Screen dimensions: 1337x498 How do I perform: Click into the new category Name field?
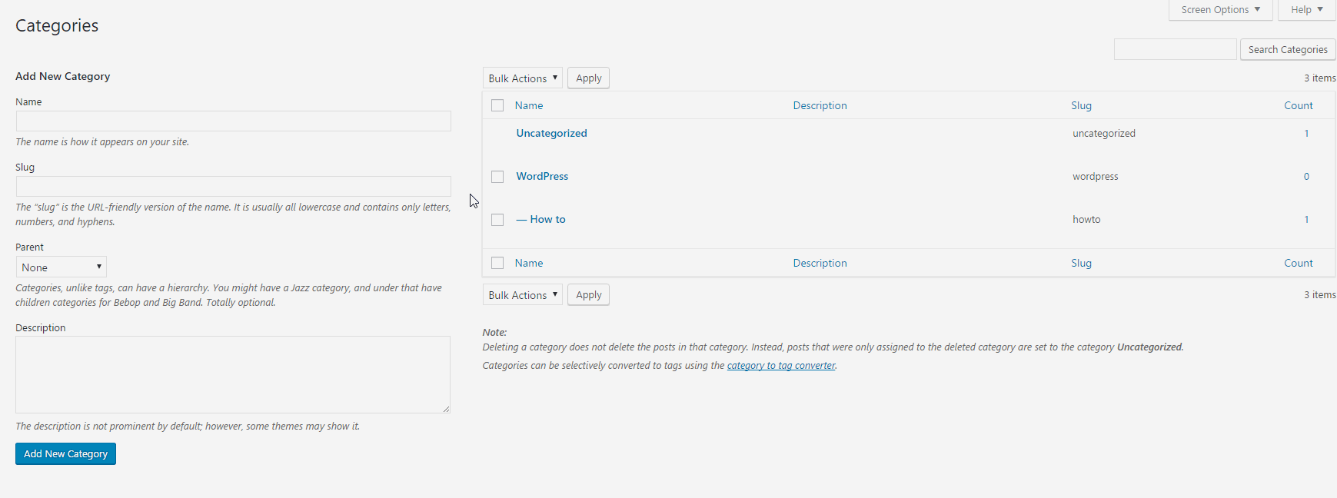point(233,121)
